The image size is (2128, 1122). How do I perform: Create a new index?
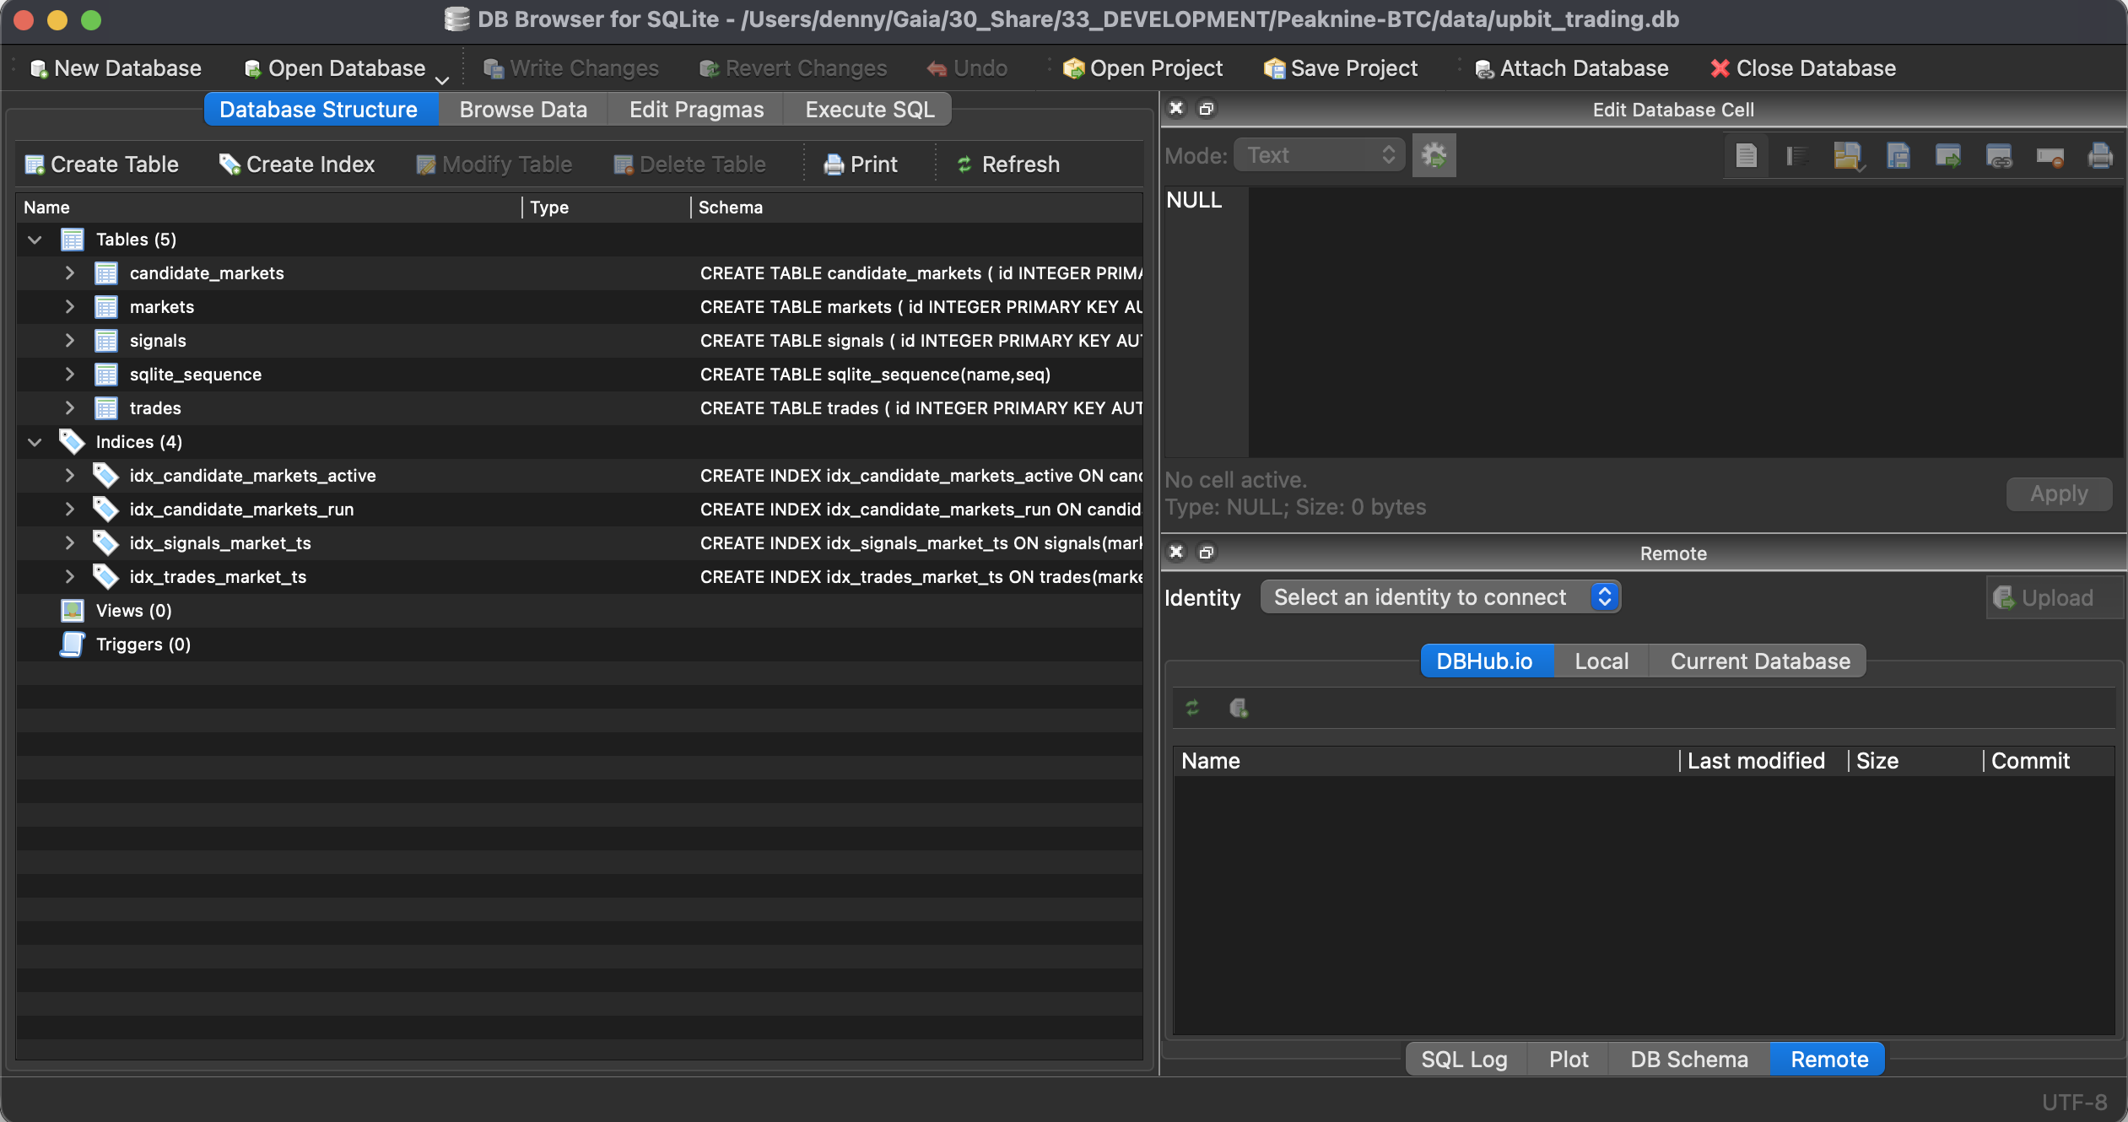pos(295,164)
